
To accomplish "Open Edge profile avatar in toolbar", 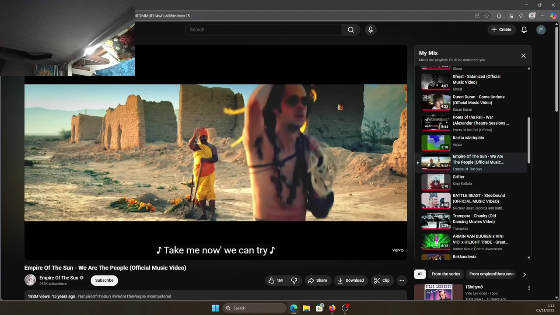I will click(532, 16).
